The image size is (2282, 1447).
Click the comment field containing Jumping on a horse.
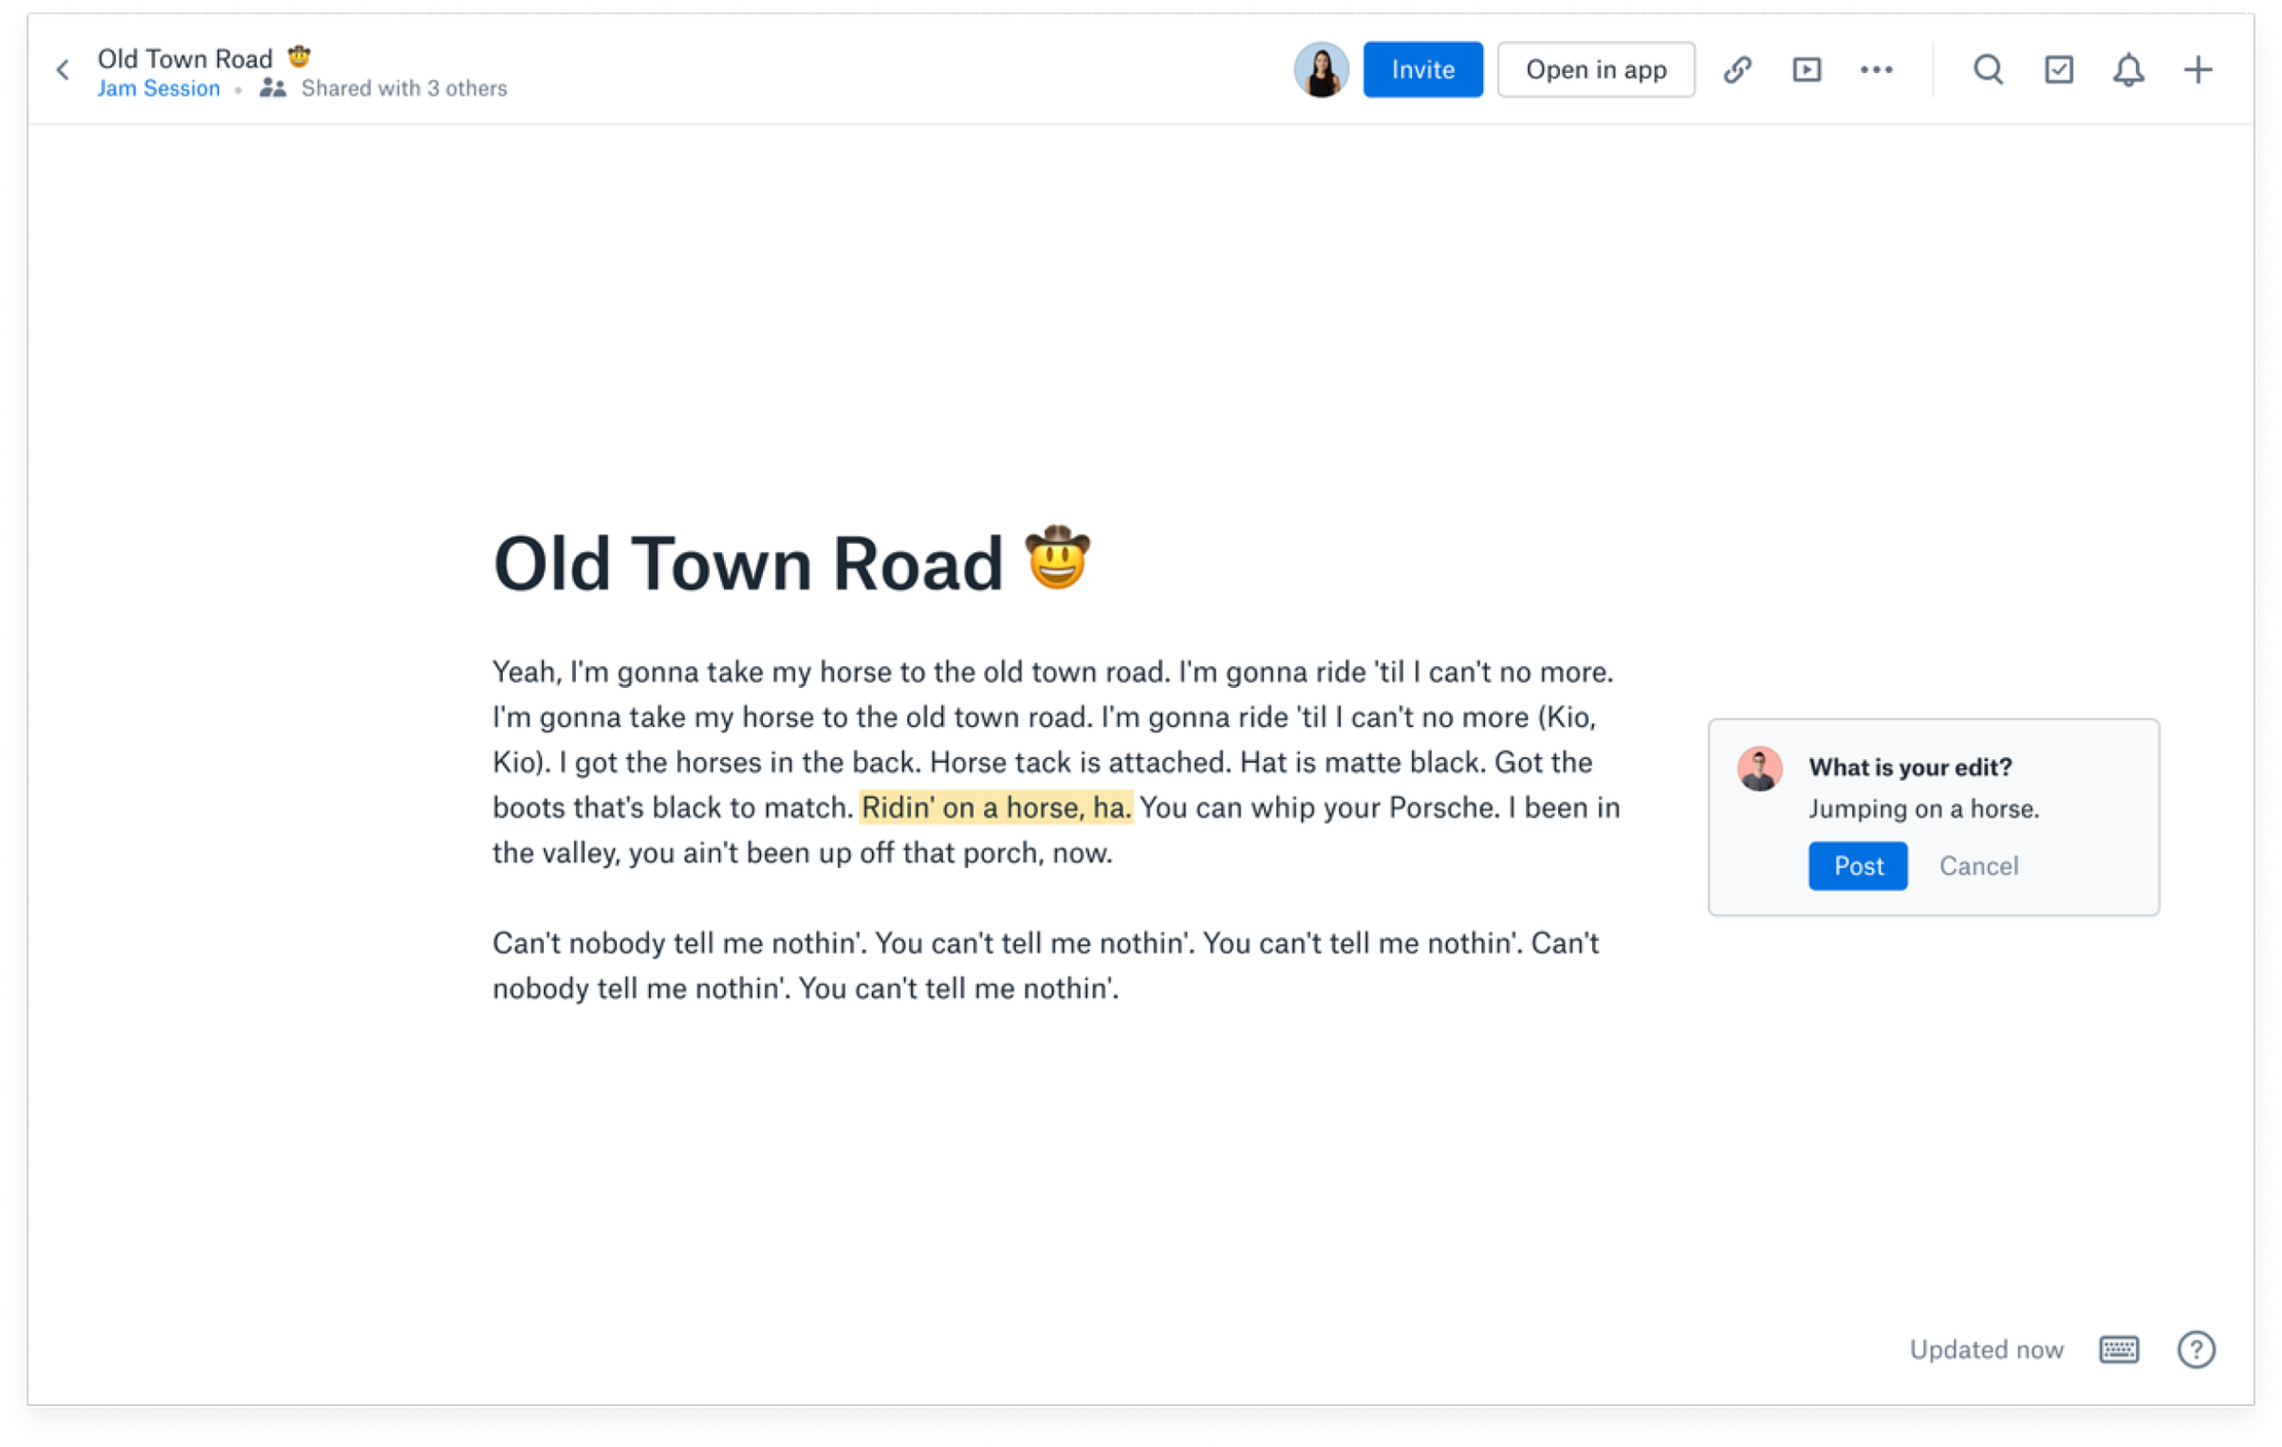[1924, 808]
